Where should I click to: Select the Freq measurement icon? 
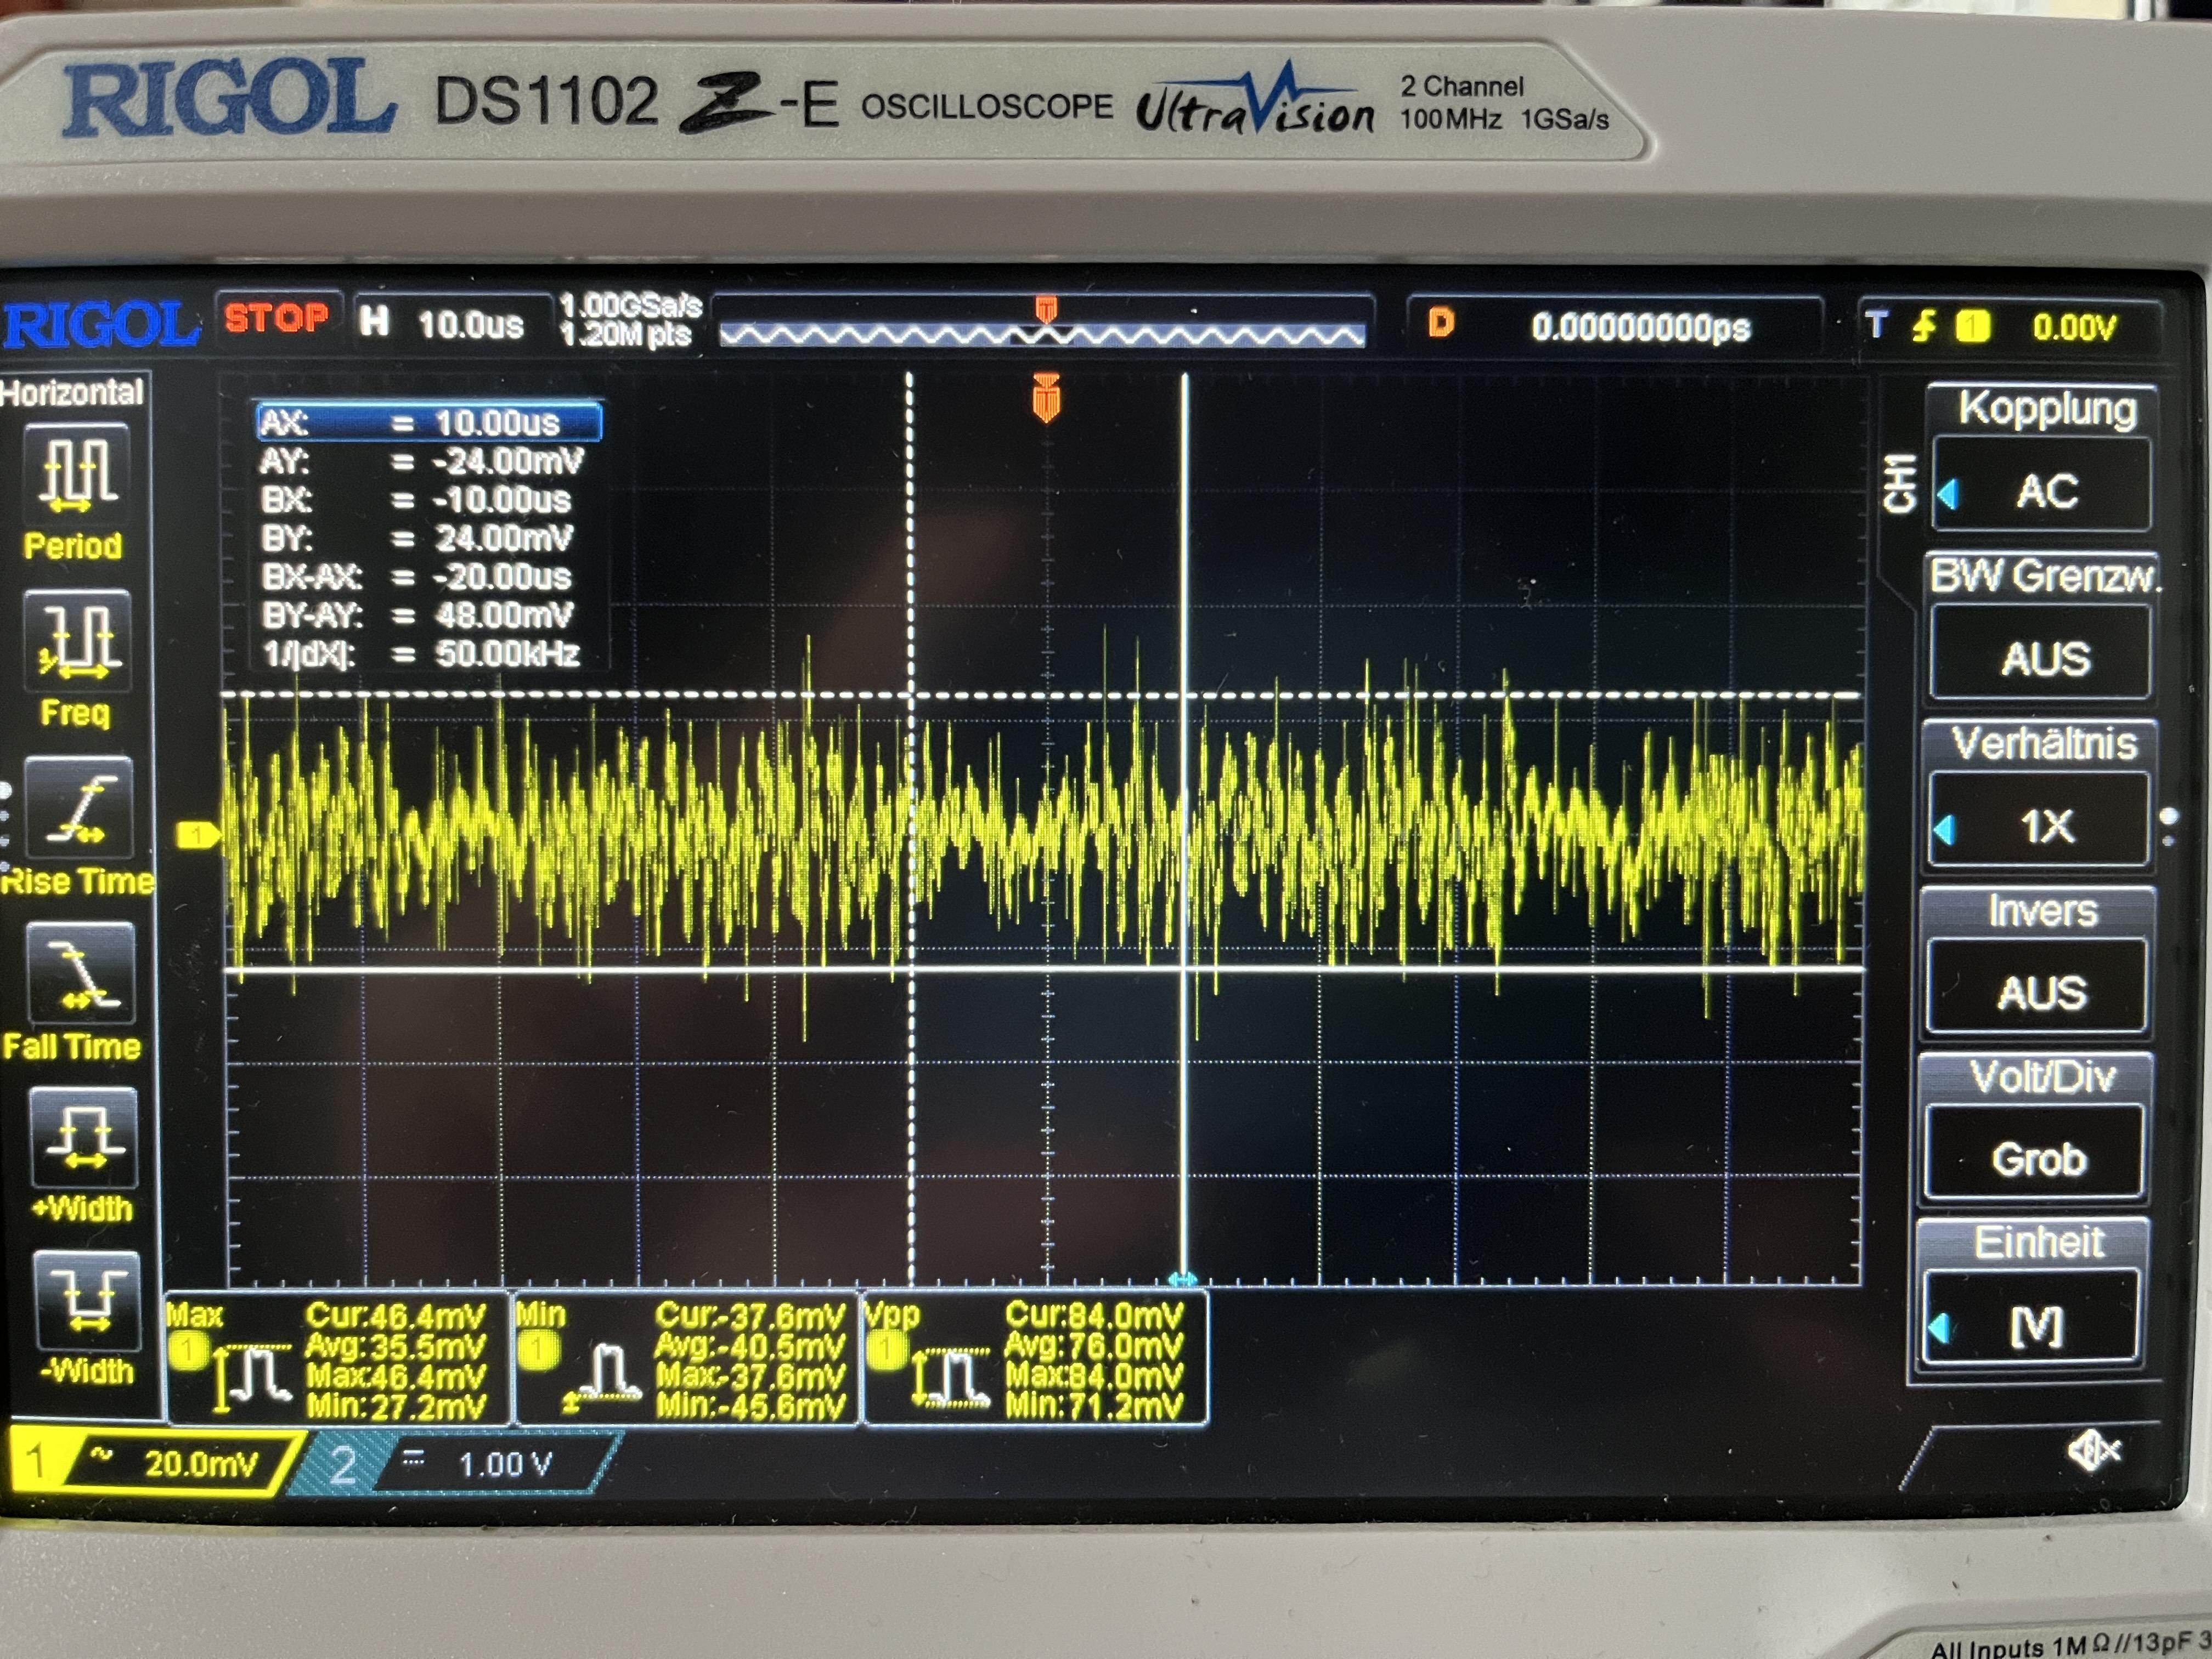coord(78,641)
